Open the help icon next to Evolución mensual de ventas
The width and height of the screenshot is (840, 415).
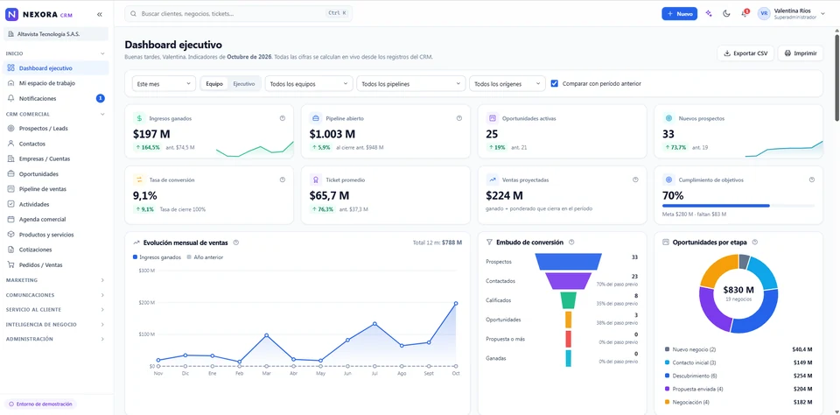click(x=235, y=243)
